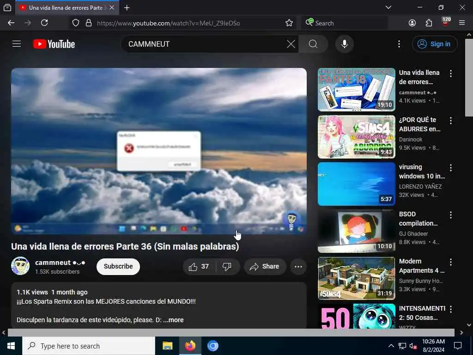The width and height of the screenshot is (473, 355).
Task: Open Firefox application menu
Action: pyautogui.click(x=462, y=23)
